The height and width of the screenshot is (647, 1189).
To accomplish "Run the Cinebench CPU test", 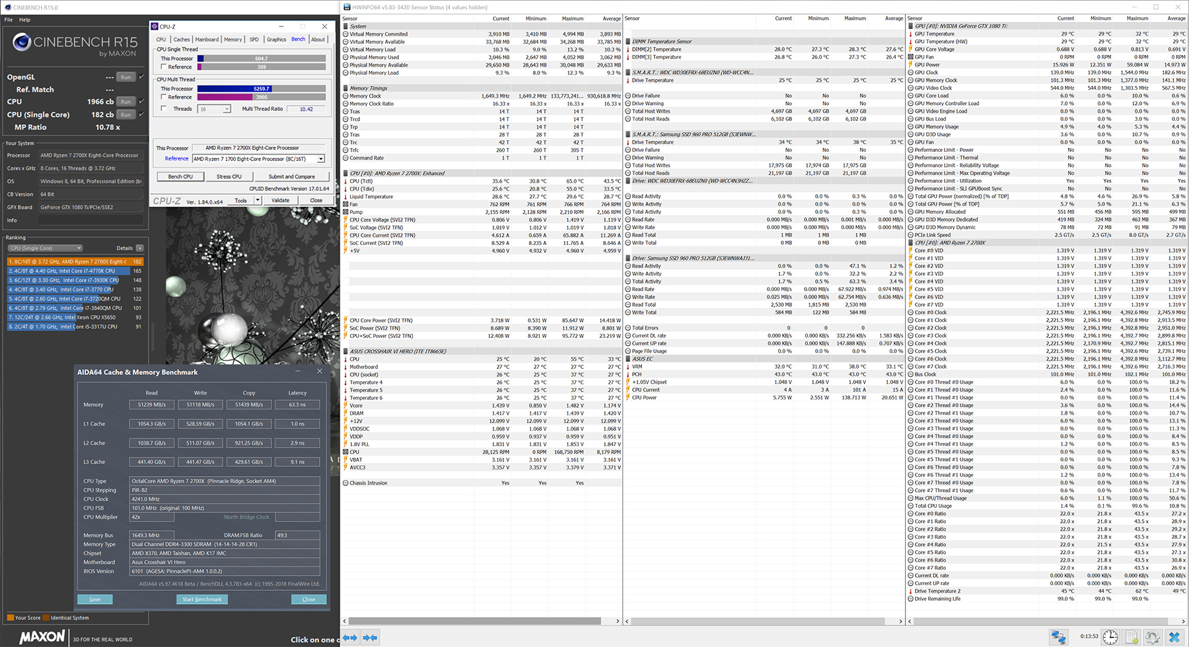I will (x=126, y=102).
